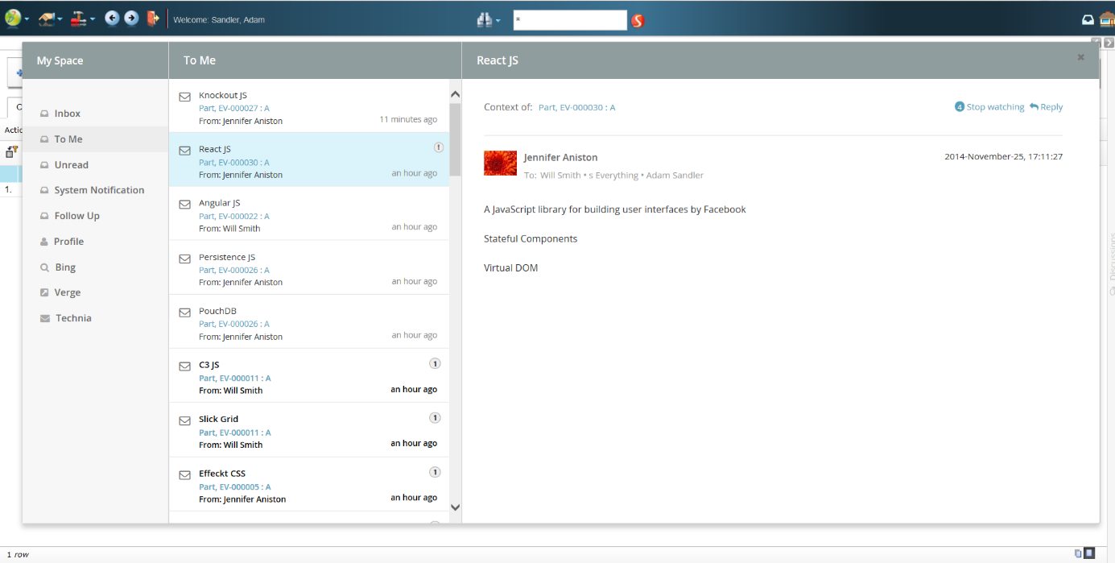Open the inbox tray icon in top bar
Viewport: 1115px width, 563px height.
click(1088, 20)
